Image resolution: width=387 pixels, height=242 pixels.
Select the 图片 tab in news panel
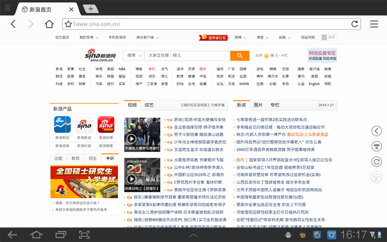click(258, 105)
